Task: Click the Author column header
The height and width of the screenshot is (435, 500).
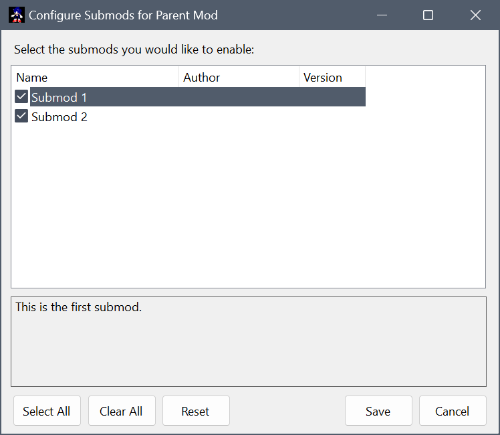Action: [x=239, y=78]
